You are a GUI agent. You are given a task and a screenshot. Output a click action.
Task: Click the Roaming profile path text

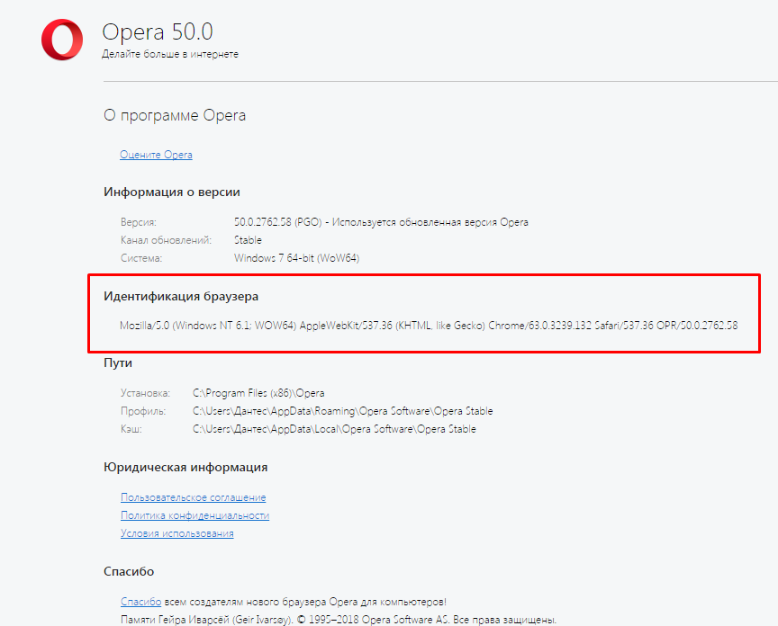tap(342, 411)
